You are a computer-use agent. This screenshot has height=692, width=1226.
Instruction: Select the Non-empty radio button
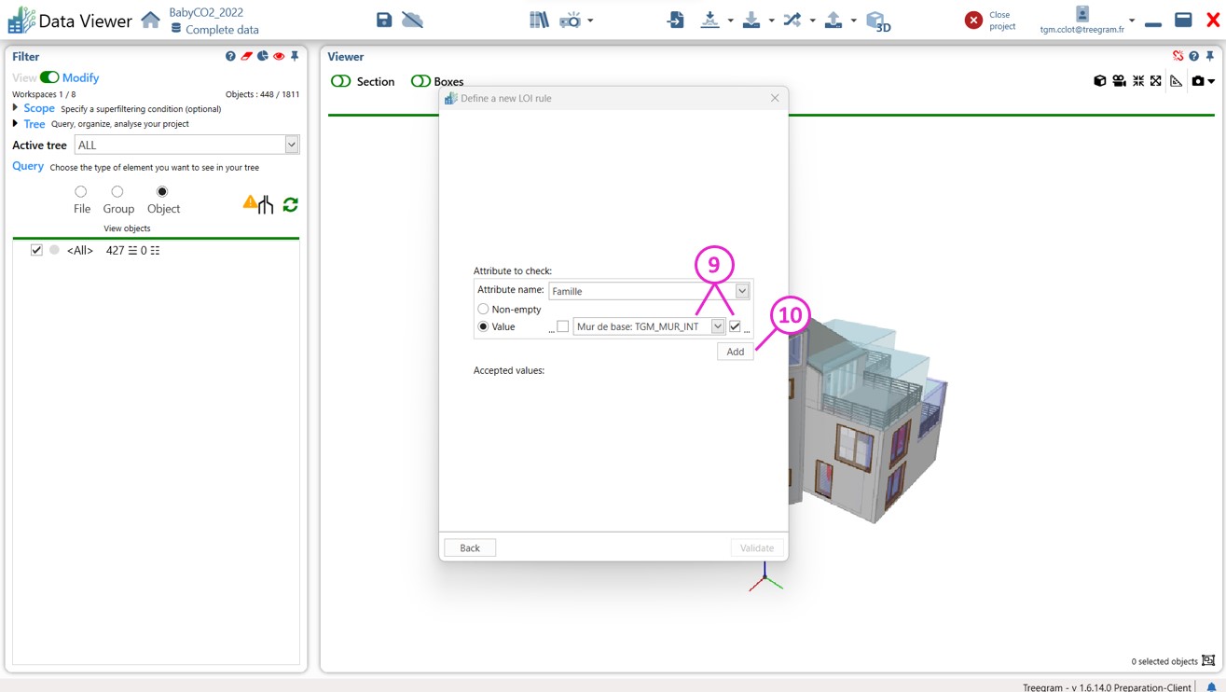(x=483, y=309)
